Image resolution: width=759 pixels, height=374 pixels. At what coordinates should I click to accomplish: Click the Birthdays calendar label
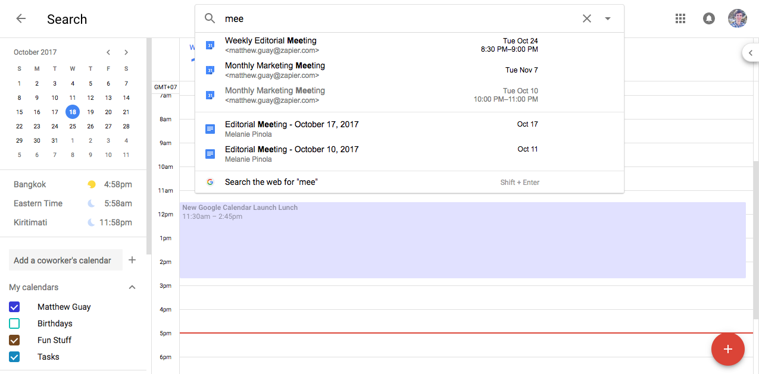click(x=55, y=323)
